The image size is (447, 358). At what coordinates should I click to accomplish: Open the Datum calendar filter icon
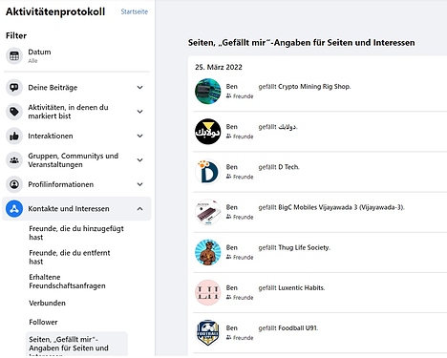(14, 56)
